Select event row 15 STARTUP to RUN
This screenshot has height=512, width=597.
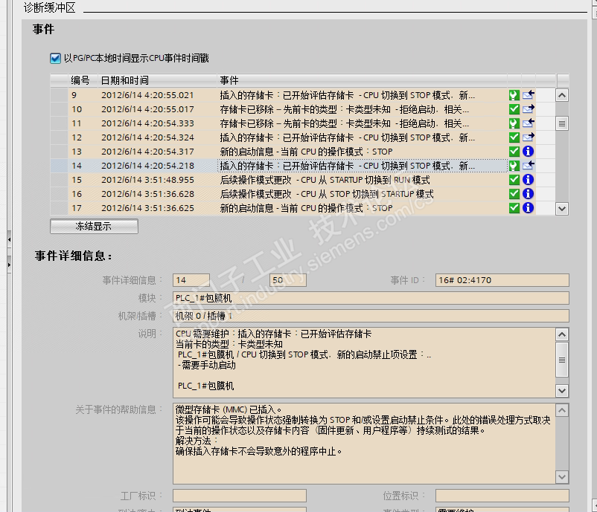[x=293, y=179]
